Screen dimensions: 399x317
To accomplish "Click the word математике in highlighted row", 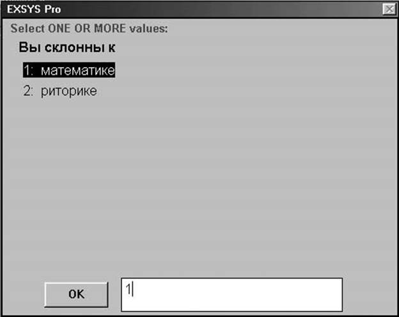I will pyautogui.click(x=78, y=70).
